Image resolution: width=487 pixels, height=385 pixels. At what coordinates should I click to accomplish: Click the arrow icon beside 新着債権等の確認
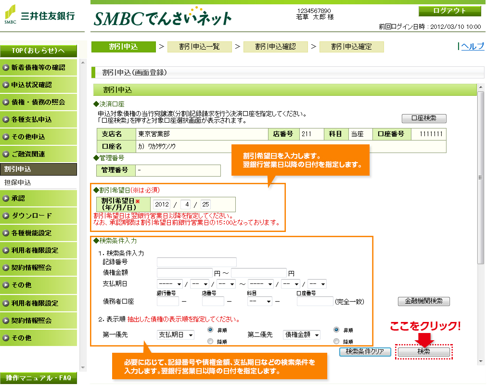pyautogui.click(x=6, y=67)
